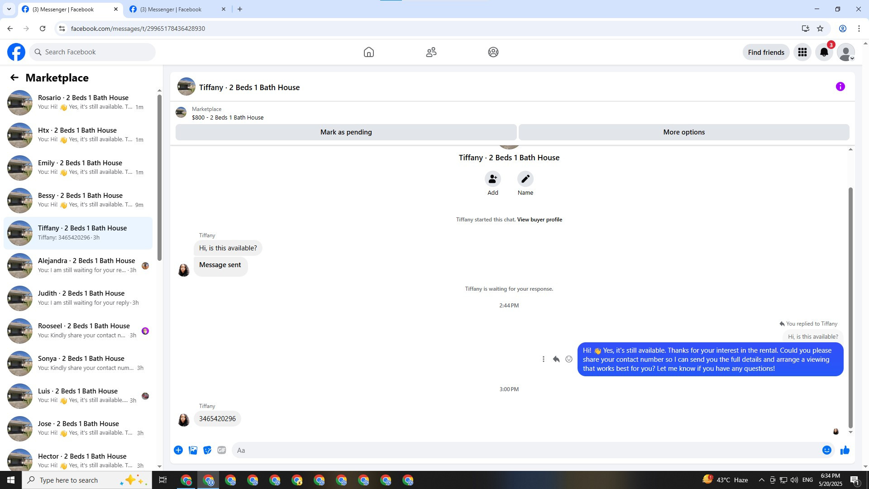
Task: Open the conversation information icon
Action: click(840, 87)
